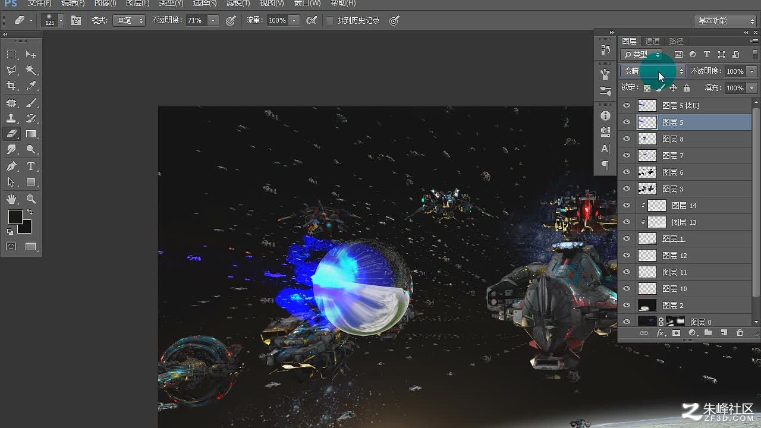Select the Eyedropper tool

point(31,86)
